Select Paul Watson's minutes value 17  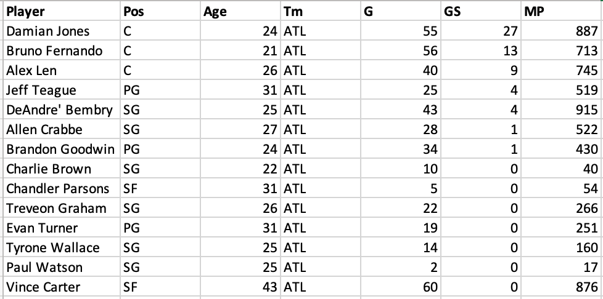click(x=562, y=267)
